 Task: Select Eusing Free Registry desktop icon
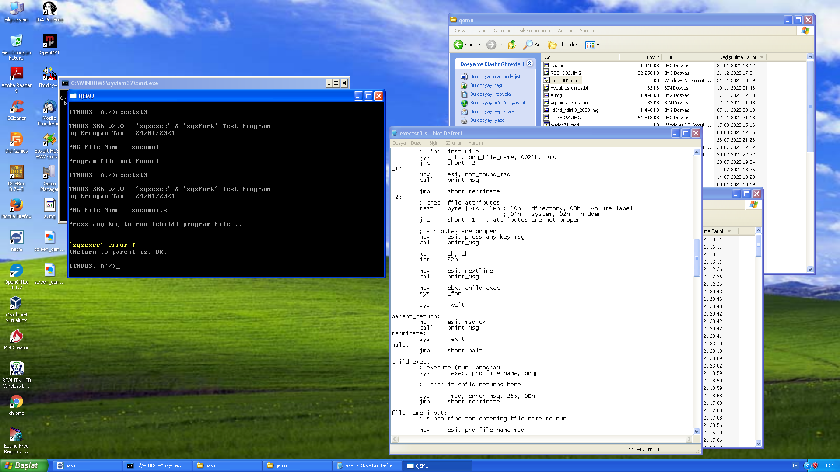click(x=17, y=441)
